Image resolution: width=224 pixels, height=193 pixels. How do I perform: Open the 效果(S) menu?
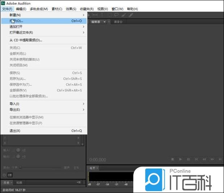tap(71, 9)
